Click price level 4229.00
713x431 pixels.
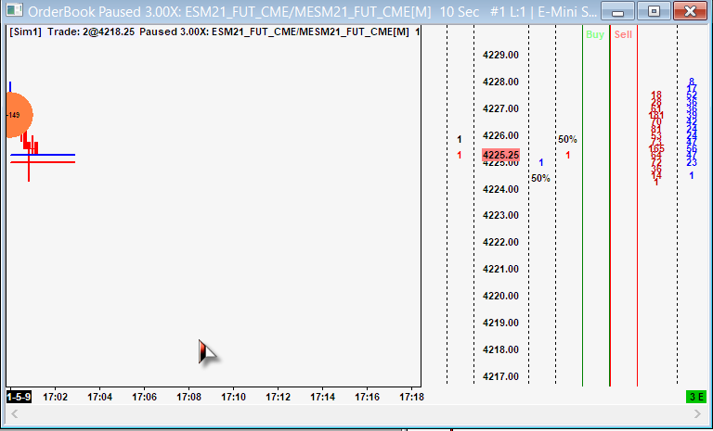(x=500, y=55)
